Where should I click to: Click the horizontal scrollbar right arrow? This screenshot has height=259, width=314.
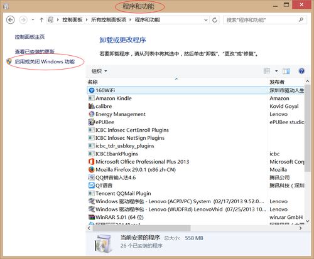(301, 228)
